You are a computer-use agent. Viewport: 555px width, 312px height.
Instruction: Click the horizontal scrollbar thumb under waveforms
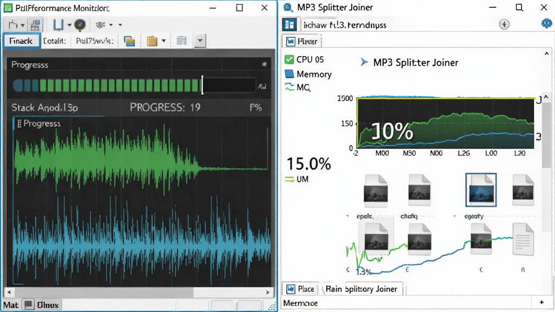tap(104, 292)
